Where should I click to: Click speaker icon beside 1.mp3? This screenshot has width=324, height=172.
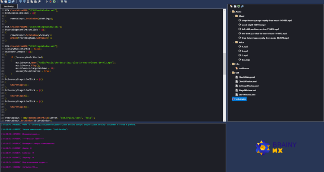click(x=240, y=46)
